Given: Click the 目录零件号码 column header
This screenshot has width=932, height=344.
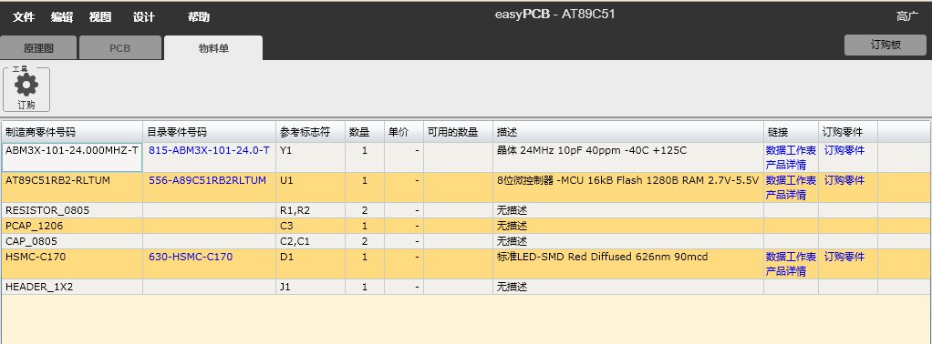Looking at the screenshot, I should pyautogui.click(x=209, y=132).
